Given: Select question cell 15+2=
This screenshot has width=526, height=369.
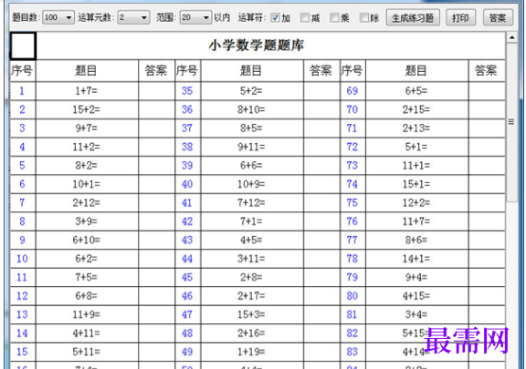Looking at the screenshot, I should [x=87, y=109].
